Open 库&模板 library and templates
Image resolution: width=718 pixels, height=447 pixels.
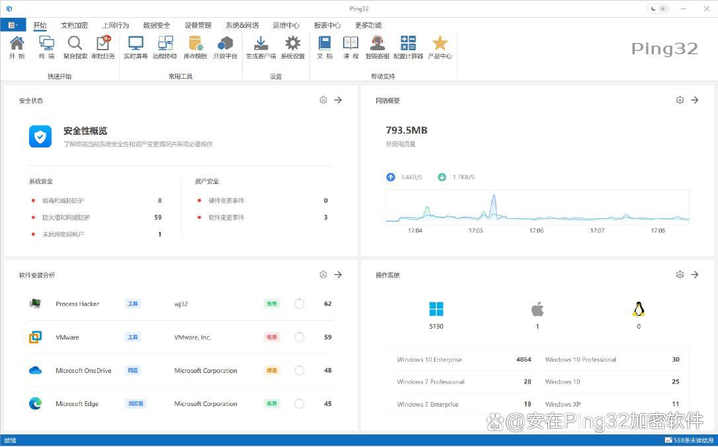coord(195,47)
